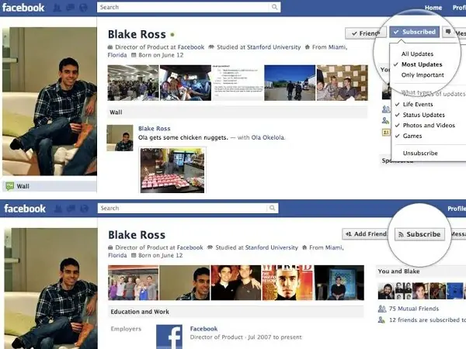Toggle Status Updates update type
The image size is (466, 349).
pyautogui.click(x=423, y=115)
